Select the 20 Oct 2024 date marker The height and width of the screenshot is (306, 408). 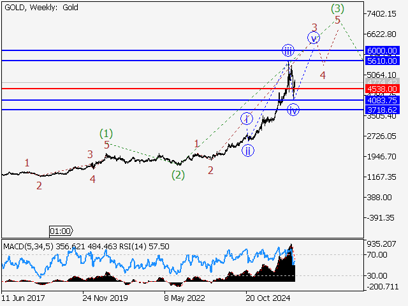[269, 297]
